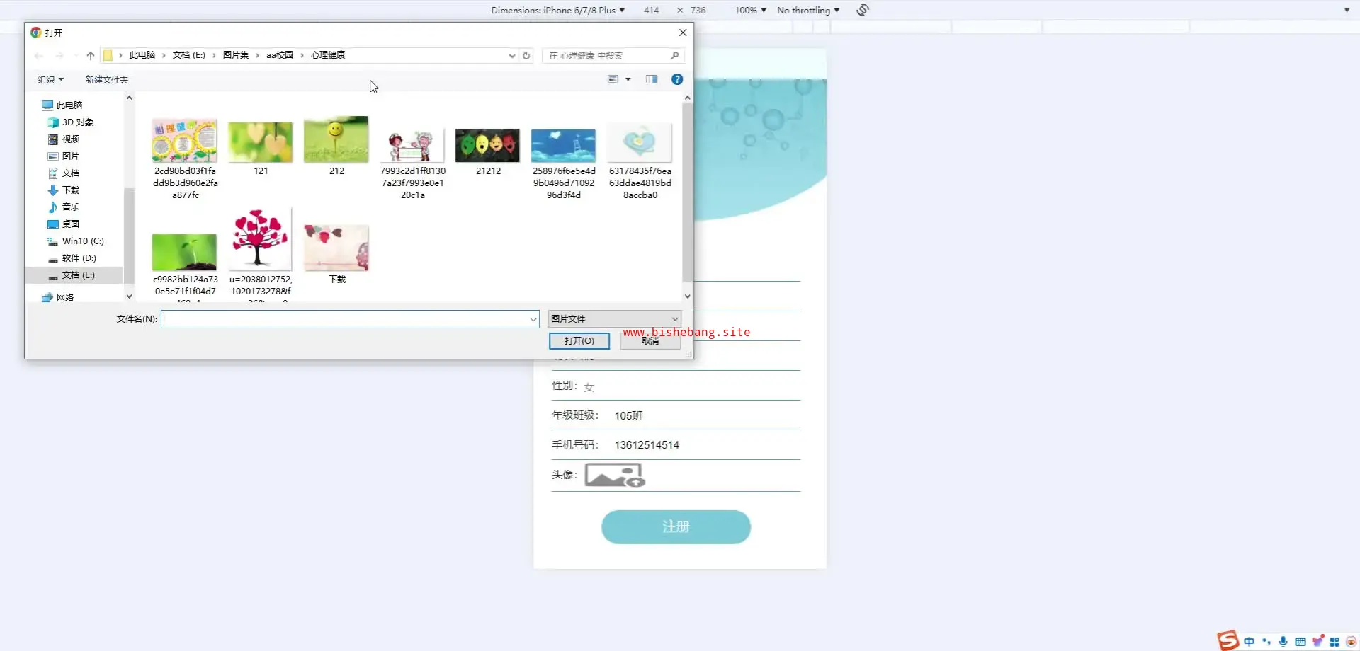
Task: Expand the 文件名 suggestions dropdown
Action: pyautogui.click(x=533, y=320)
